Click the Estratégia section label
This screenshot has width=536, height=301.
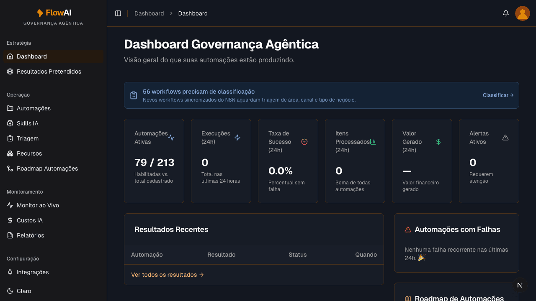click(19, 43)
